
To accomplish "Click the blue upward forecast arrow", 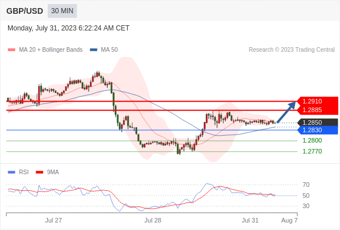I will (x=286, y=112).
